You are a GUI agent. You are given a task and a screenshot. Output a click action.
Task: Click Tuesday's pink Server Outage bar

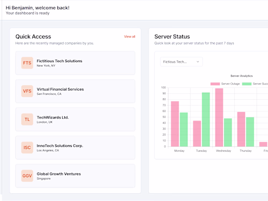pyautogui.click(x=197, y=133)
